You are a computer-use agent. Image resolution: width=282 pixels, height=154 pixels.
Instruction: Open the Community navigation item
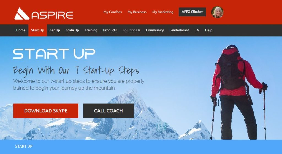point(155,30)
